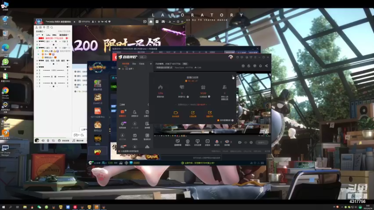Expand the first channel group in YY tree

click(x=37, y=35)
